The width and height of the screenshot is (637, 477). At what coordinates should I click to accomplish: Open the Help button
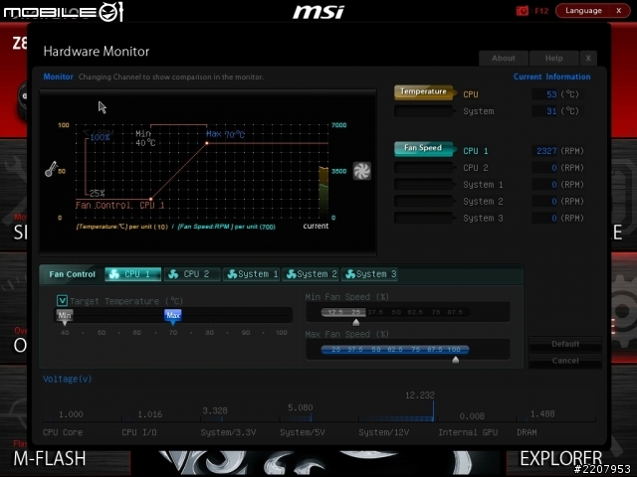(553, 58)
